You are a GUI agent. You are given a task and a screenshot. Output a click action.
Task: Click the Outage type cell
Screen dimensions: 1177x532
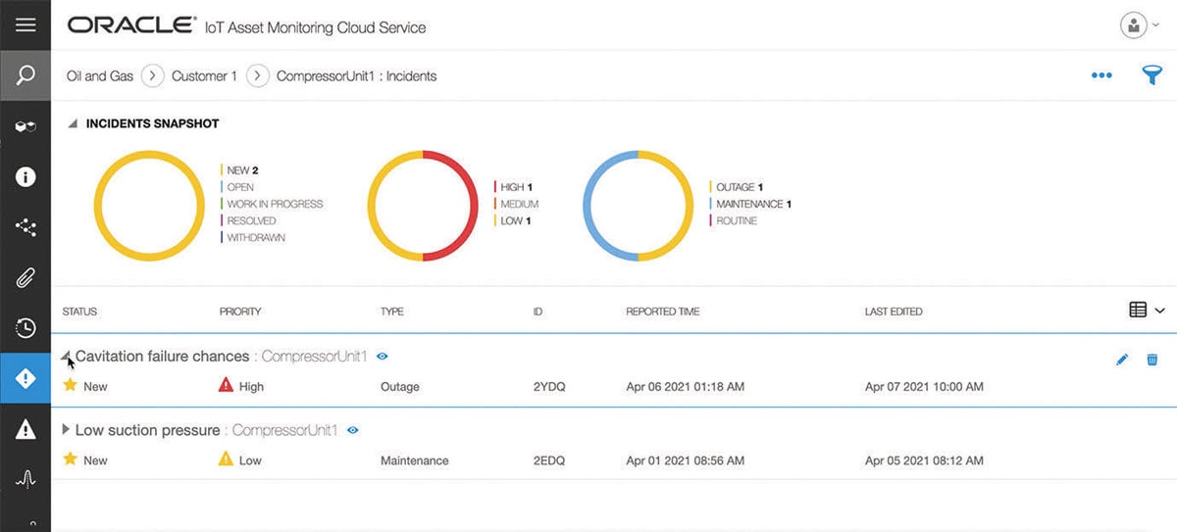click(400, 387)
